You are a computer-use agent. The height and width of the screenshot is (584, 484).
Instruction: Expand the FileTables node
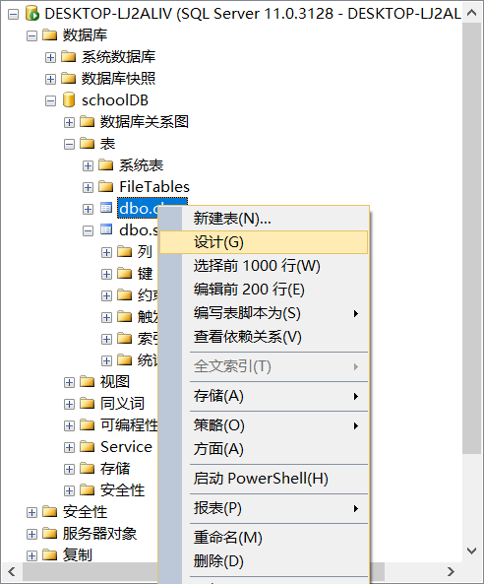pos(88,187)
